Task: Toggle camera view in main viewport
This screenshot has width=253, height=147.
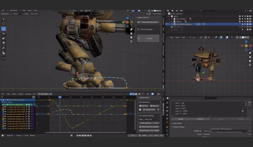Action: (x=131, y=37)
